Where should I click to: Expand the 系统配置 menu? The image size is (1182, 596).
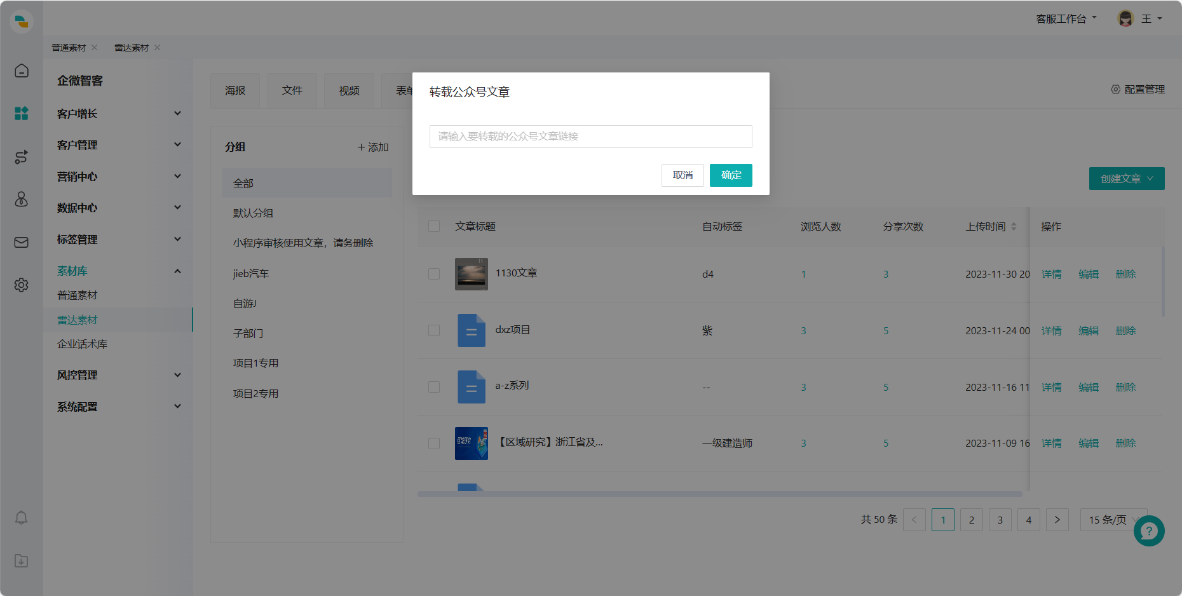pyautogui.click(x=119, y=407)
